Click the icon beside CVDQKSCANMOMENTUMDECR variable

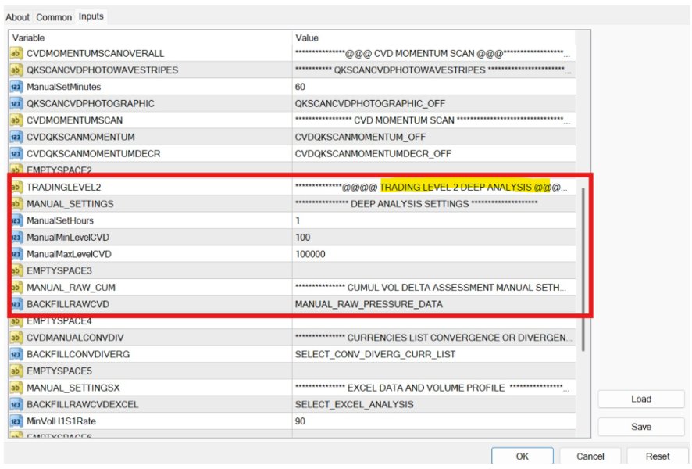pyautogui.click(x=16, y=154)
